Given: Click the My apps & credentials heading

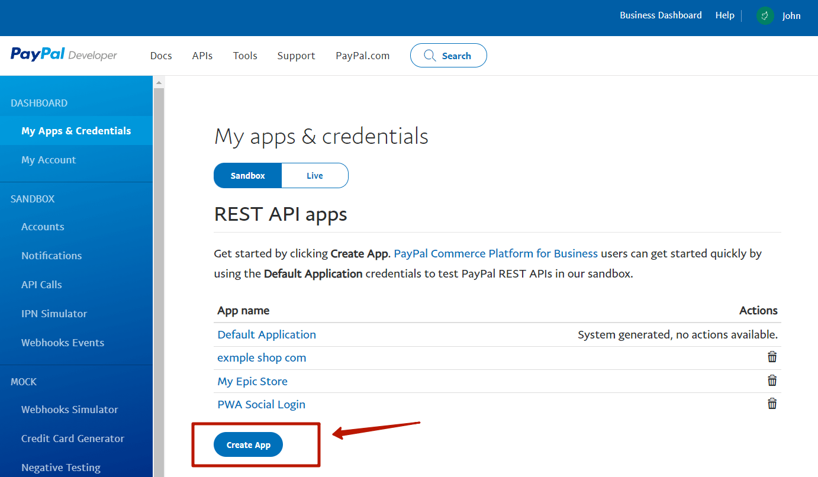Looking at the screenshot, I should [321, 136].
